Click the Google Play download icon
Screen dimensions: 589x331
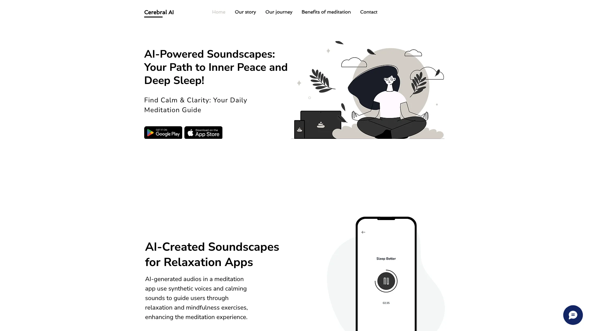coord(163,132)
